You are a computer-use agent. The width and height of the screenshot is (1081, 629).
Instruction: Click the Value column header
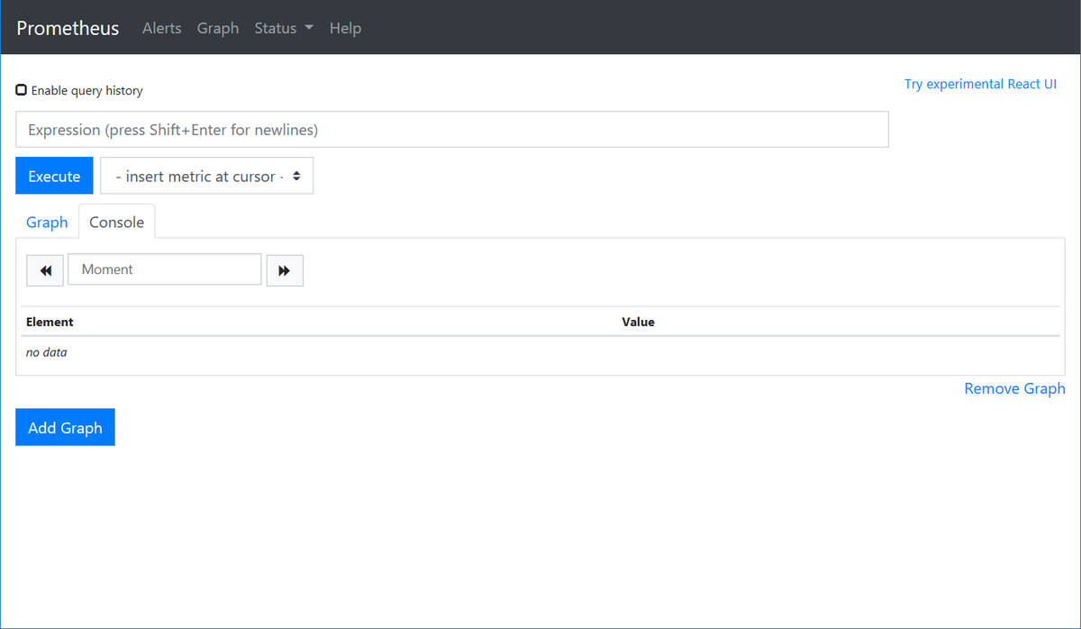click(x=638, y=322)
